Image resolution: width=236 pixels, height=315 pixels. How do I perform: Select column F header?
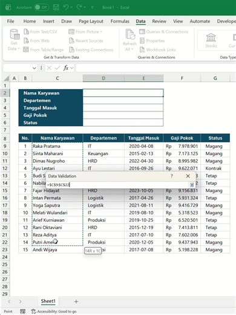point(182,78)
